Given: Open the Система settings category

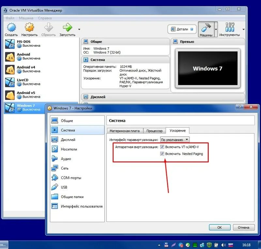Looking at the screenshot, I should click(x=77, y=130).
